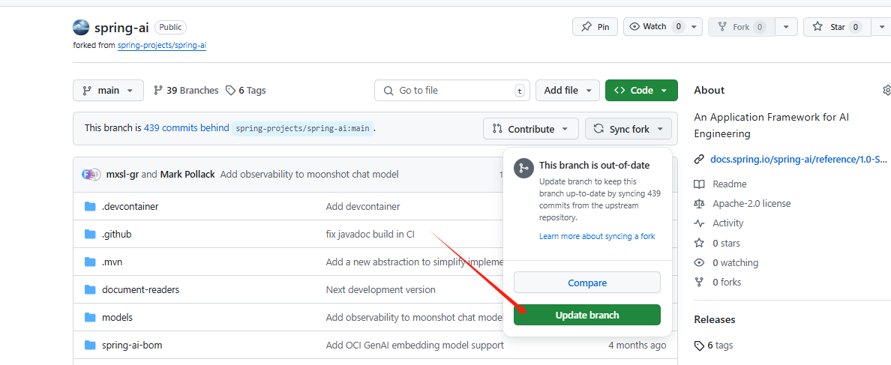The width and height of the screenshot is (891, 365).
Task: Open 0 watching link
Action: [x=735, y=263]
